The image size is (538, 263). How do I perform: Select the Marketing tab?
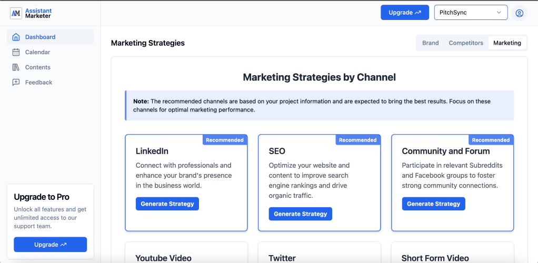click(x=507, y=43)
